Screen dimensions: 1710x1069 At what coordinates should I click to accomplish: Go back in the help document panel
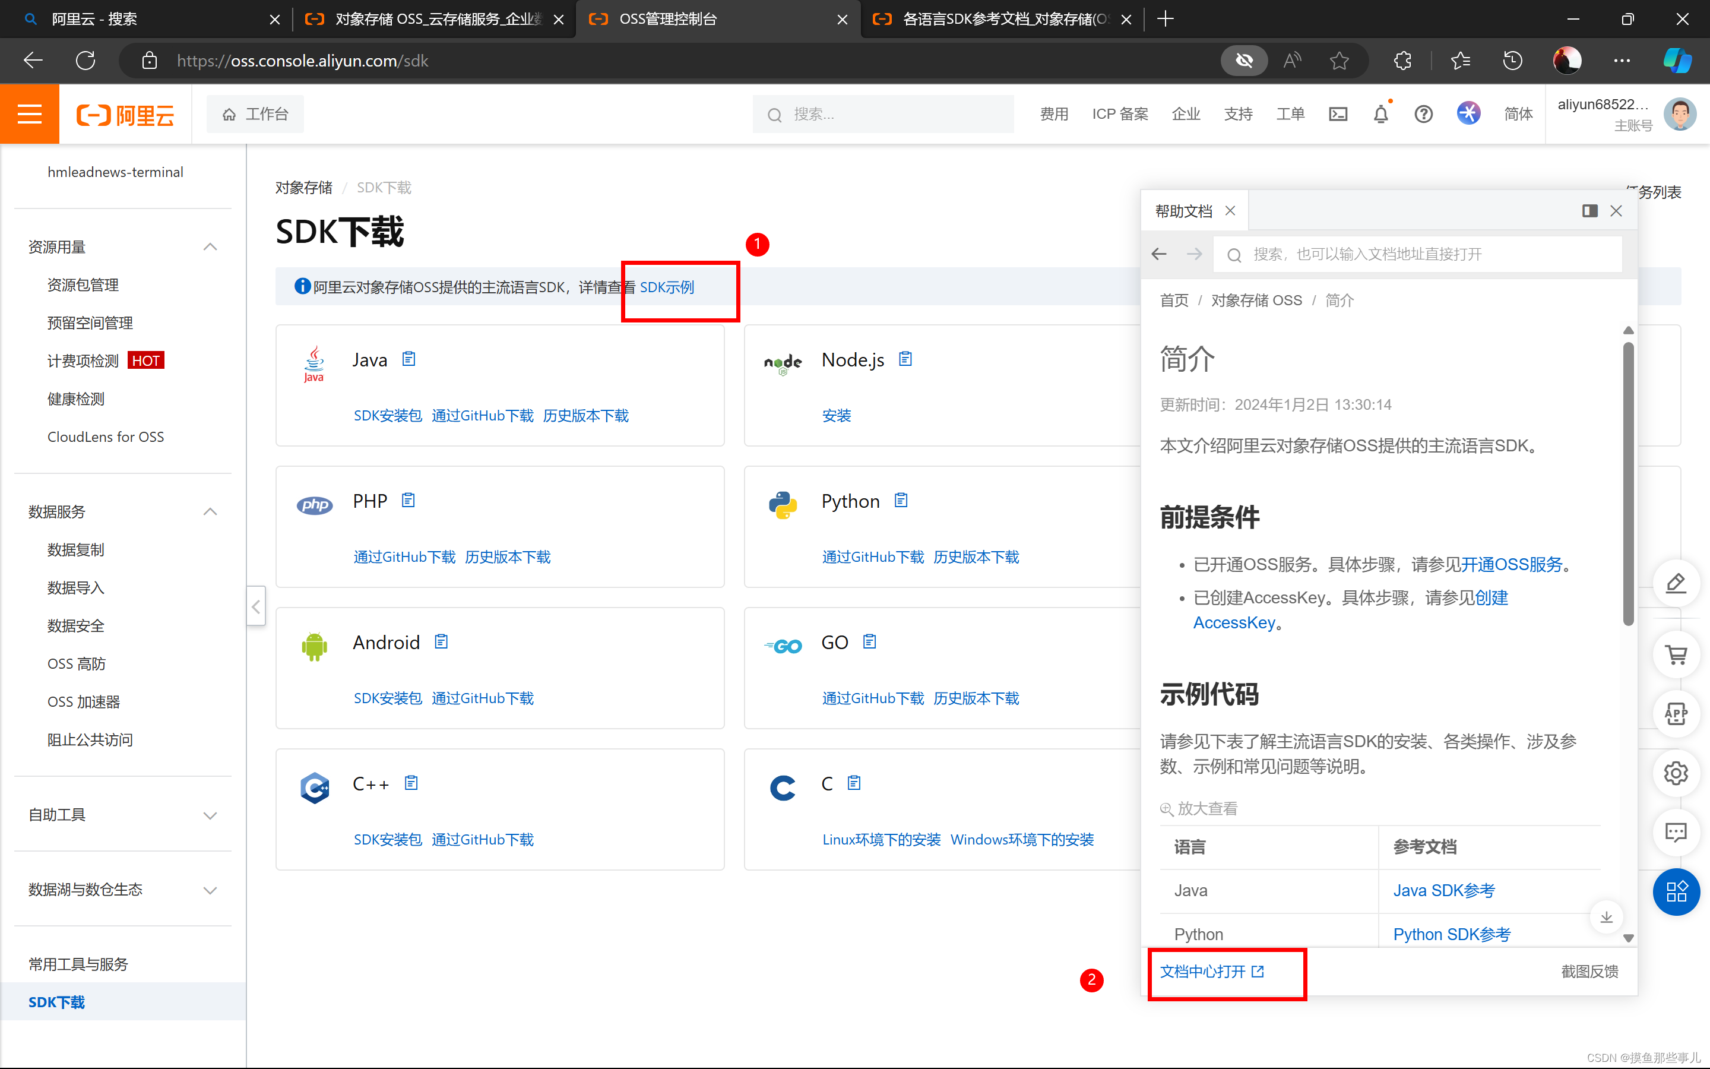[1159, 254]
